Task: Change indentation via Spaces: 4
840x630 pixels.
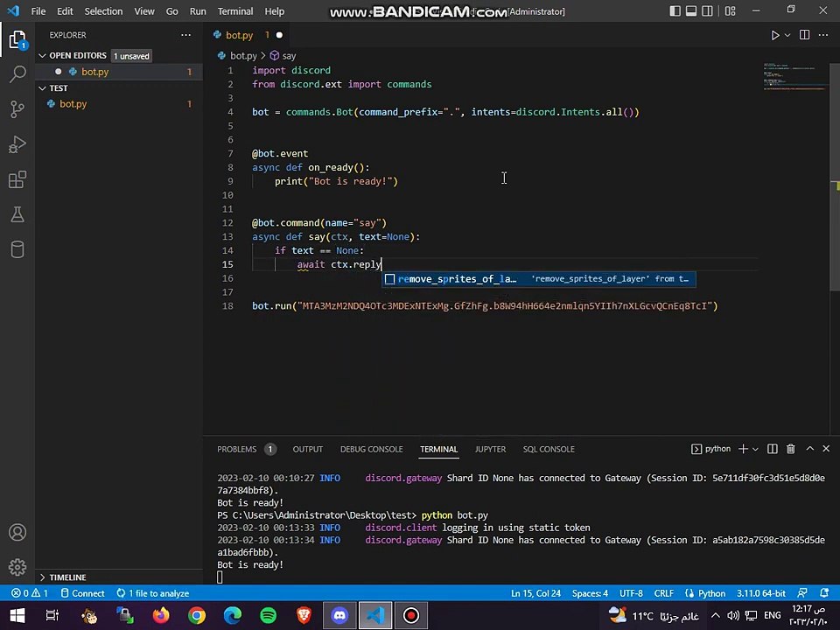Action: [590, 593]
